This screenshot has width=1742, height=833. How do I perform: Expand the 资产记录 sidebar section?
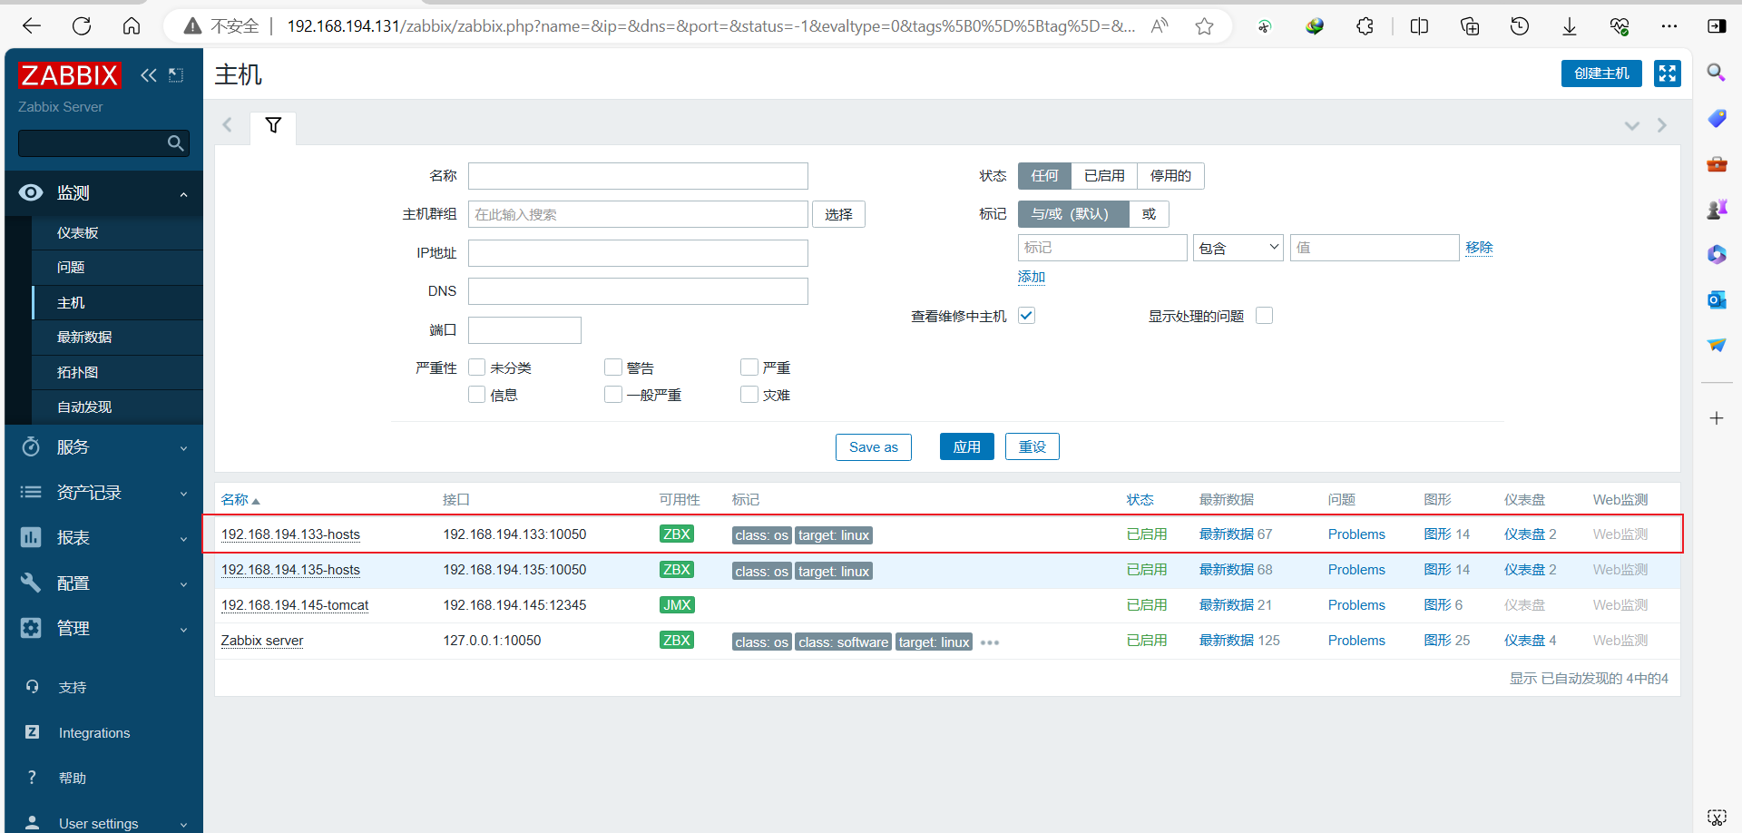tap(103, 493)
